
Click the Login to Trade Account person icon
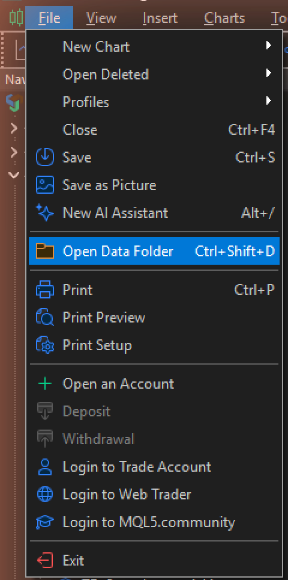coord(44,467)
